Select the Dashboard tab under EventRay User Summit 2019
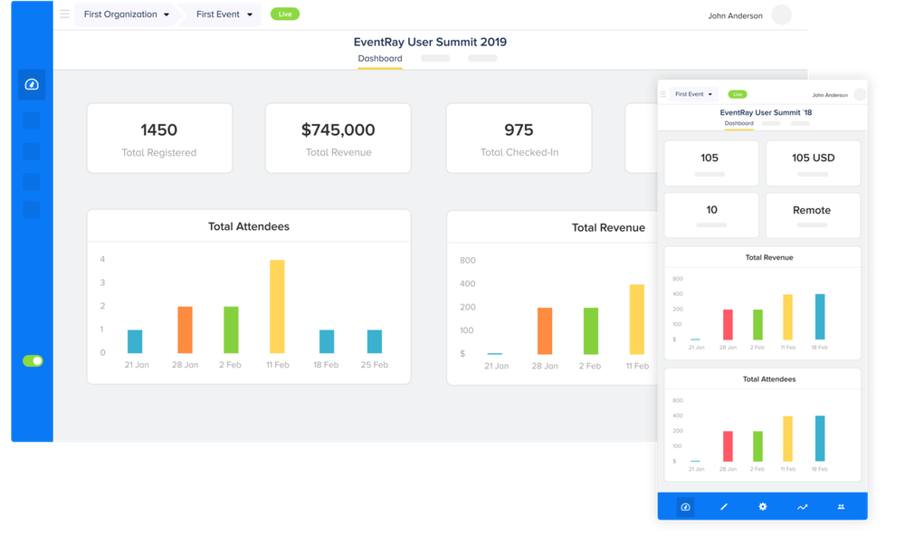The height and width of the screenshot is (555, 905). pos(380,59)
